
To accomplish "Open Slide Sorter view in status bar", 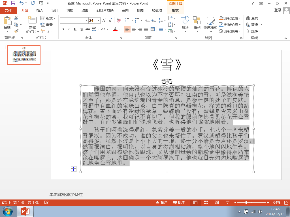I will 206,203.
